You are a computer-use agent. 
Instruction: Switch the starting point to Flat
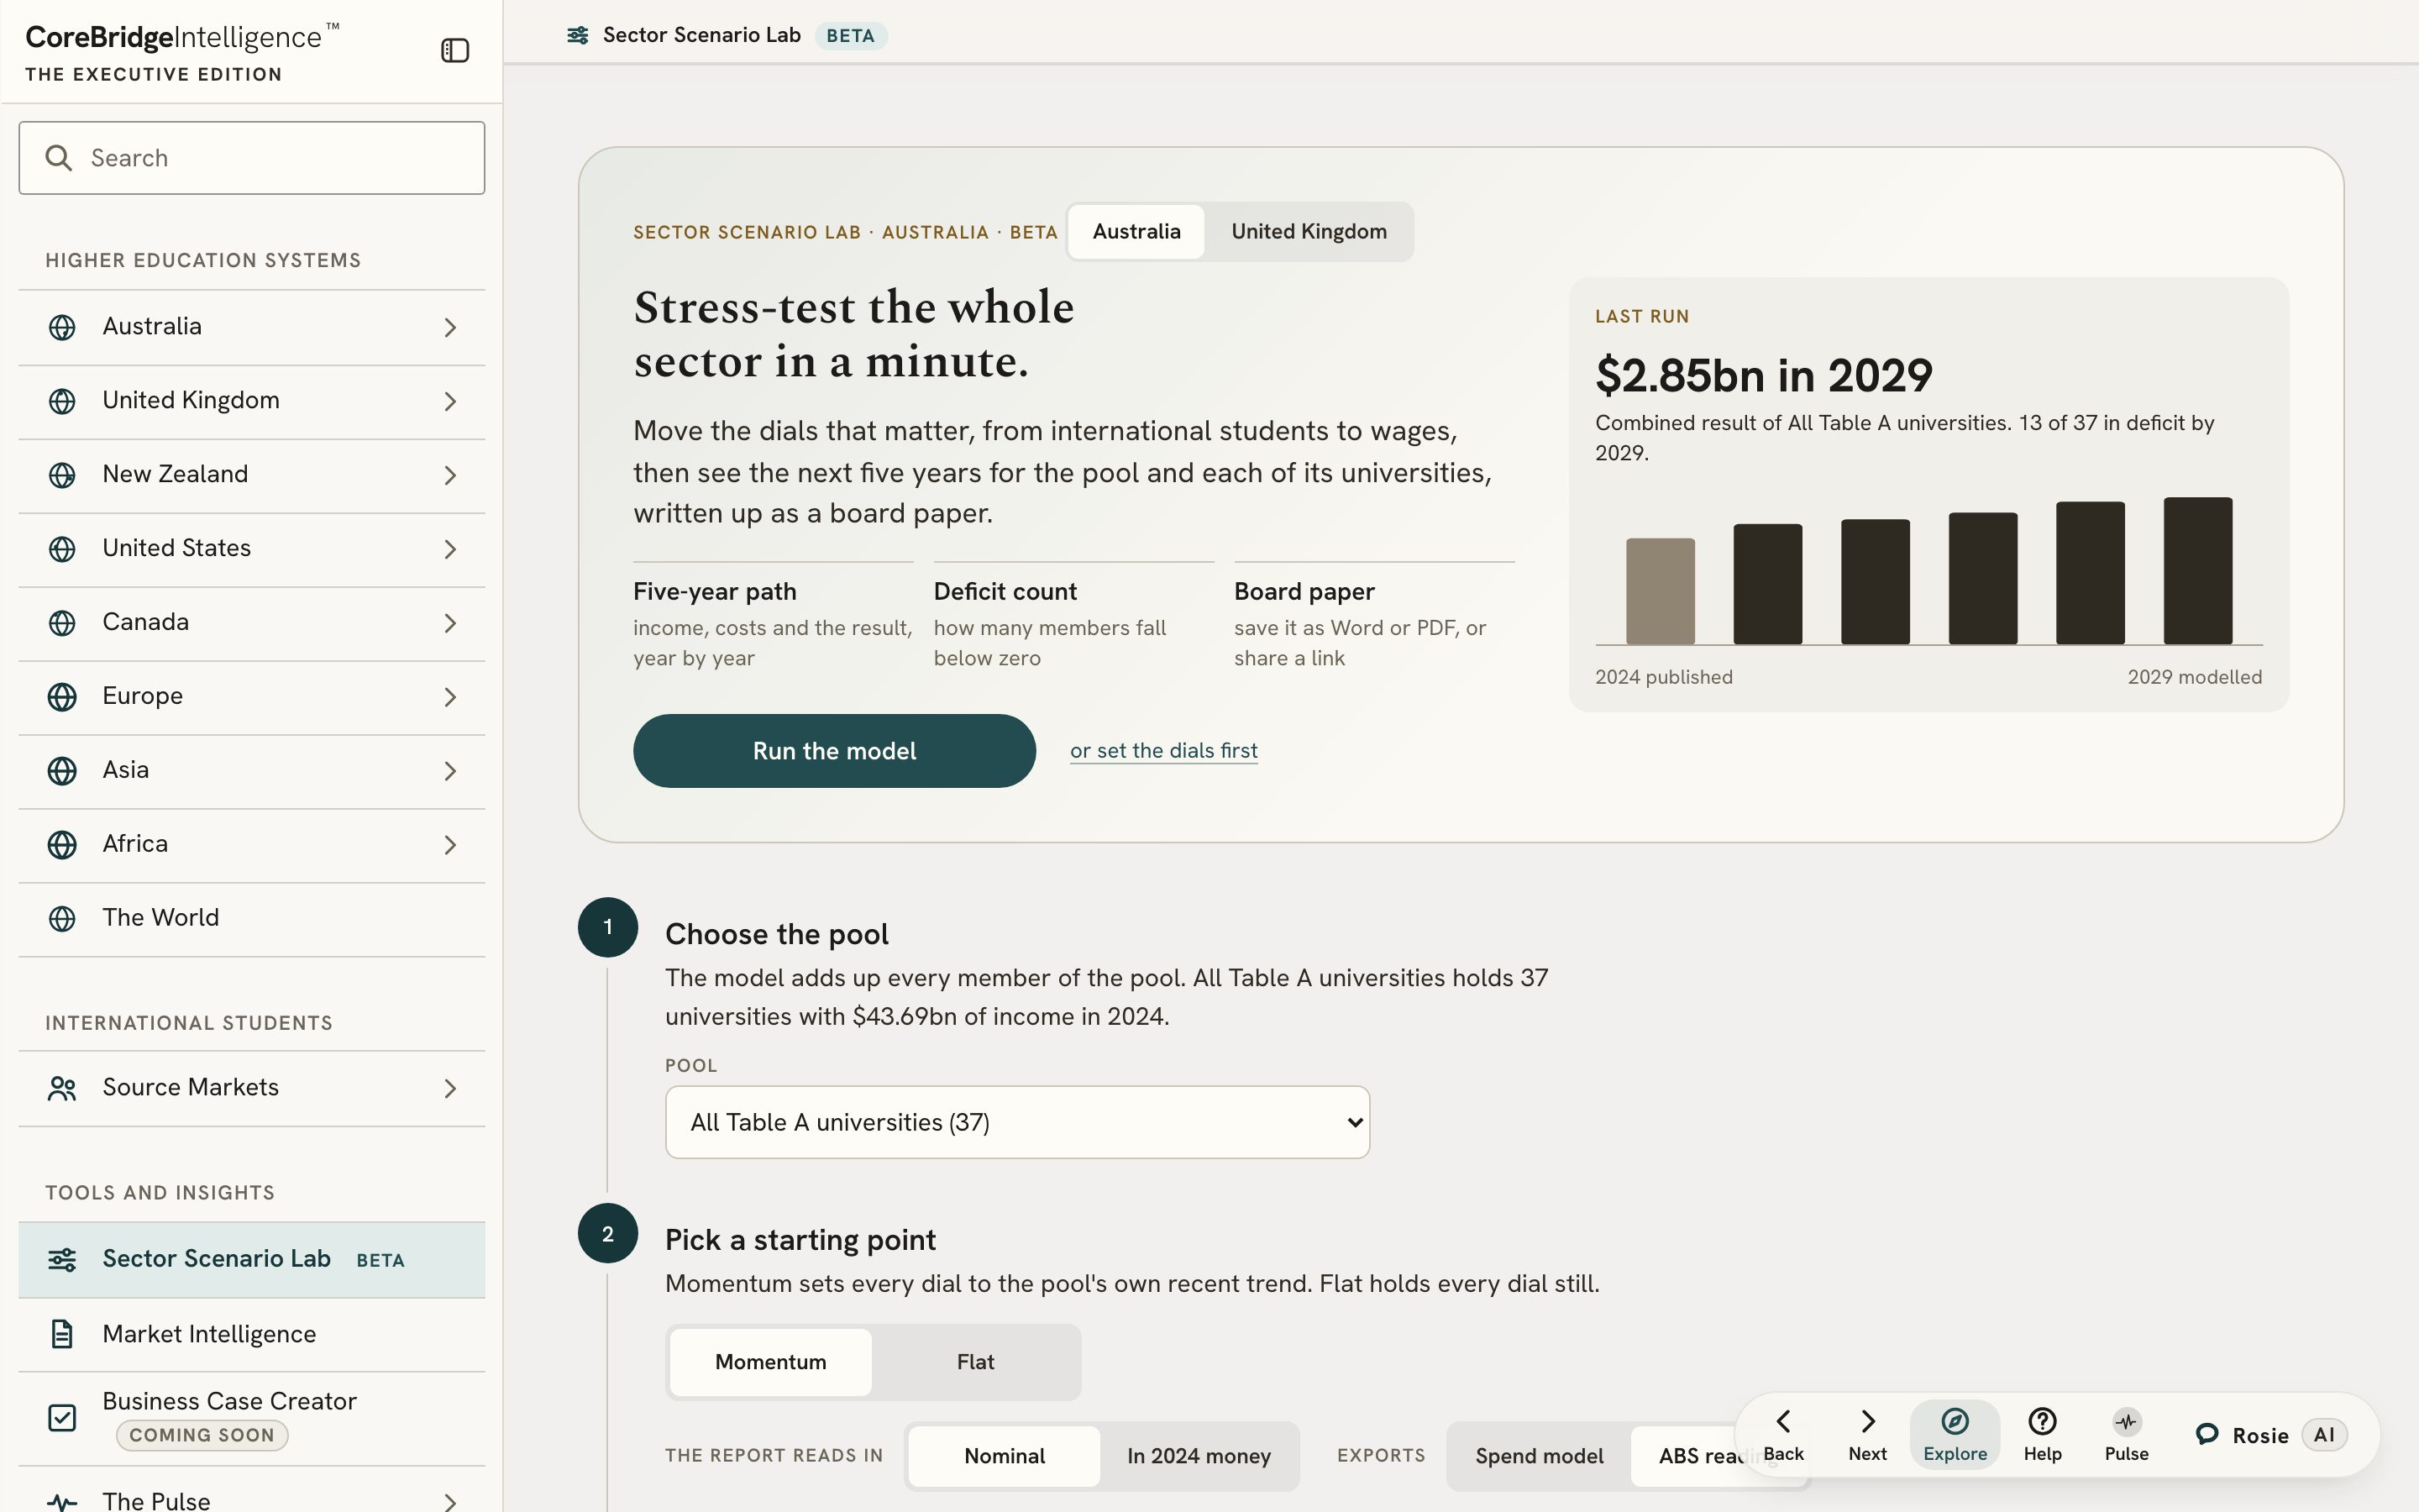pyautogui.click(x=974, y=1362)
